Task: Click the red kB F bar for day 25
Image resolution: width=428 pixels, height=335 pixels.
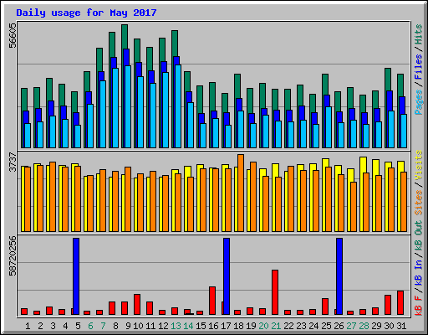Action: click(325, 307)
